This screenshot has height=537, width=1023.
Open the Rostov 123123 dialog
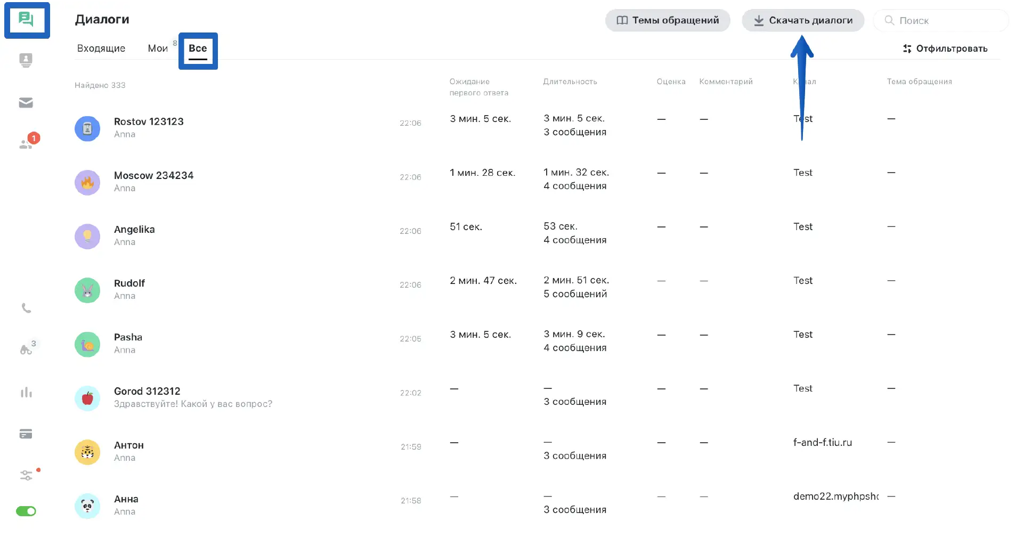coord(149,121)
